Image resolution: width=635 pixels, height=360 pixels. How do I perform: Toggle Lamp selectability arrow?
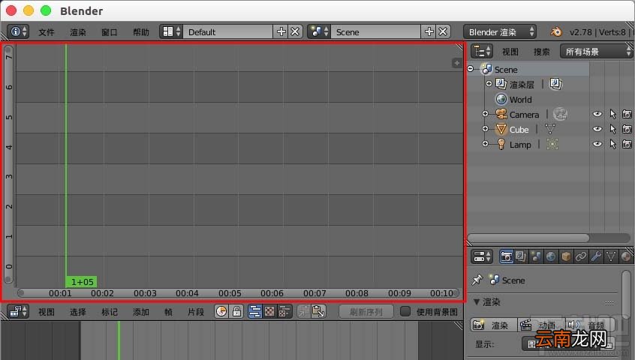point(612,145)
